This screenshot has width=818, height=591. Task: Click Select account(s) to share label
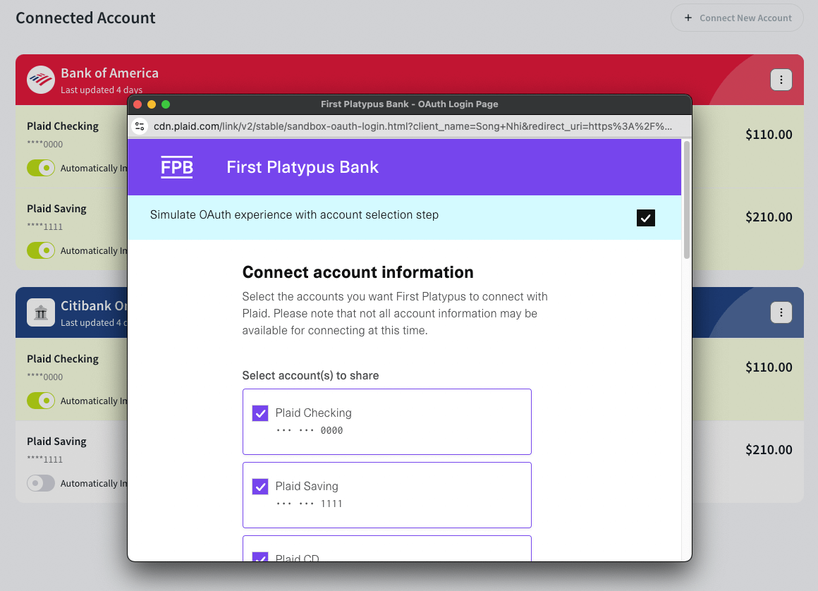pyautogui.click(x=310, y=376)
